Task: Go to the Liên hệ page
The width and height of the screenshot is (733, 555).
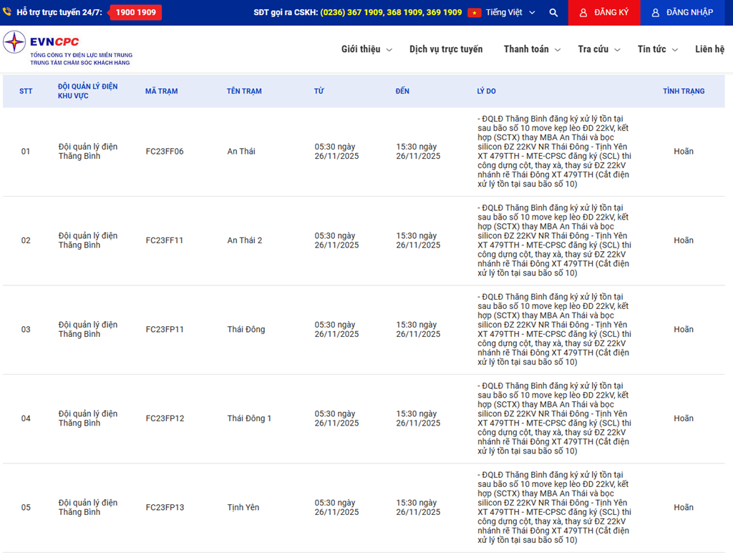Action: click(709, 49)
